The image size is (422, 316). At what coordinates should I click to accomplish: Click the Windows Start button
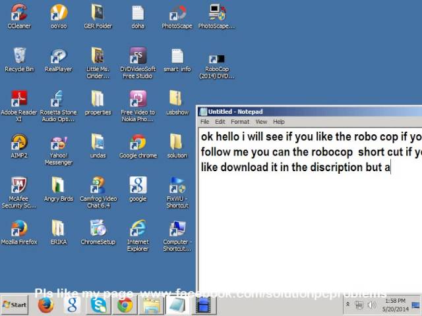point(15,305)
